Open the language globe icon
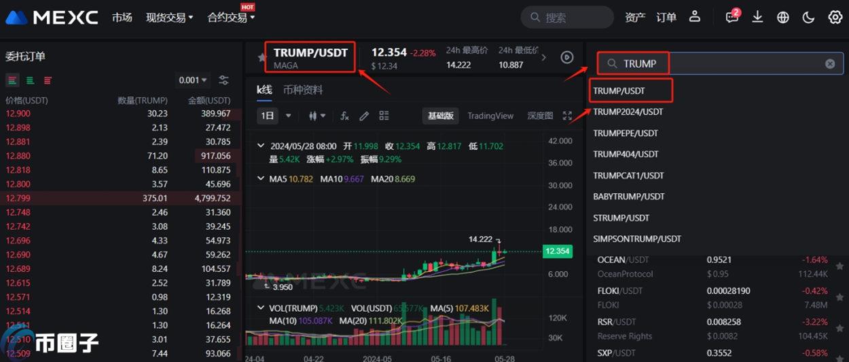Viewport: 849px width, 362px height. [783, 17]
